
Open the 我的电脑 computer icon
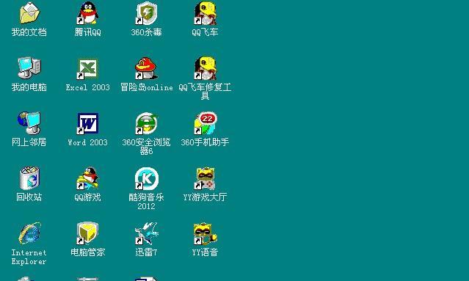point(29,68)
